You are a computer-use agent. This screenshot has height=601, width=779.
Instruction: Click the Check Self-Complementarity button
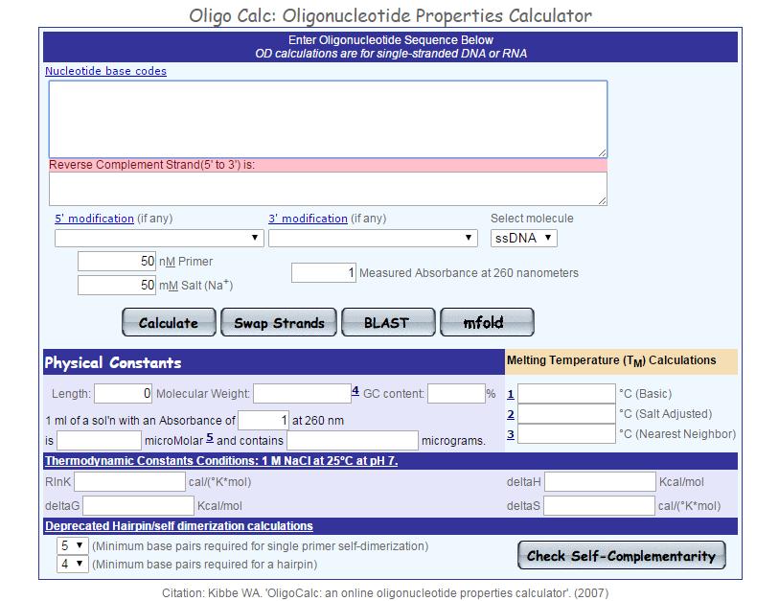(622, 555)
